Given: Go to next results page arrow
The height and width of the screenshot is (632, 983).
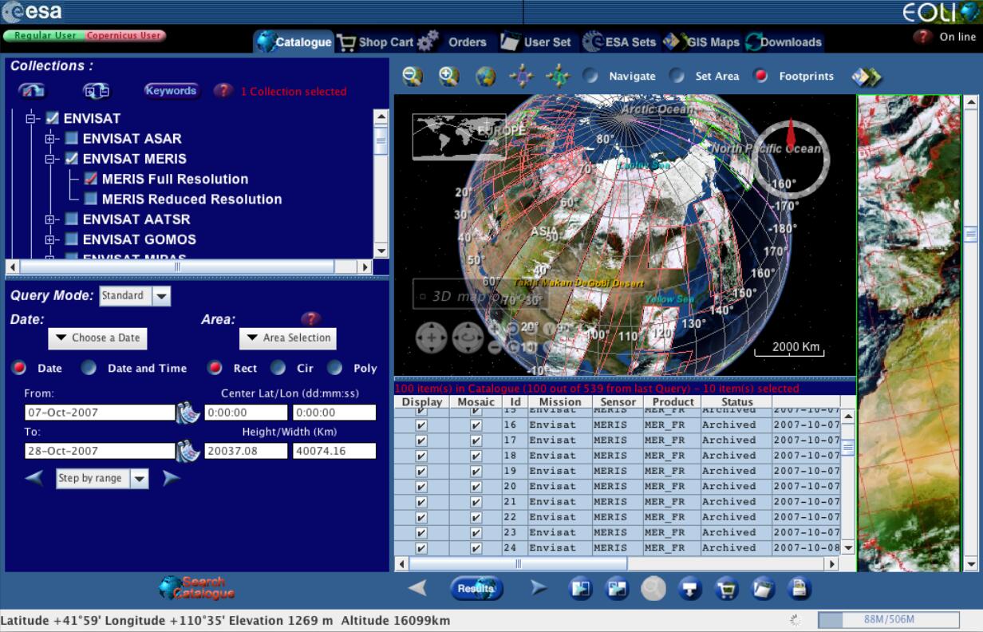Looking at the screenshot, I should [539, 589].
